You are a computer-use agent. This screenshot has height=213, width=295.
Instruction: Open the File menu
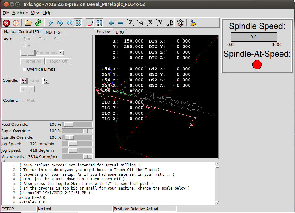click(x=6, y=13)
